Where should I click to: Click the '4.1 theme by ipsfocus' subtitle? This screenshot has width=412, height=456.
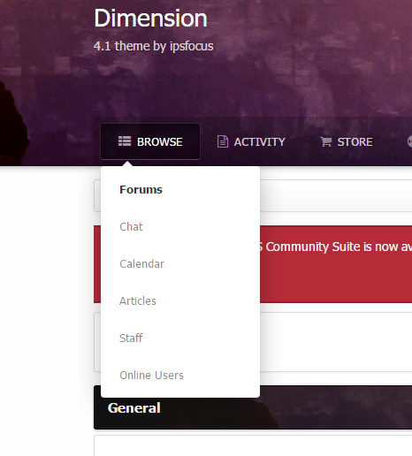tap(154, 46)
